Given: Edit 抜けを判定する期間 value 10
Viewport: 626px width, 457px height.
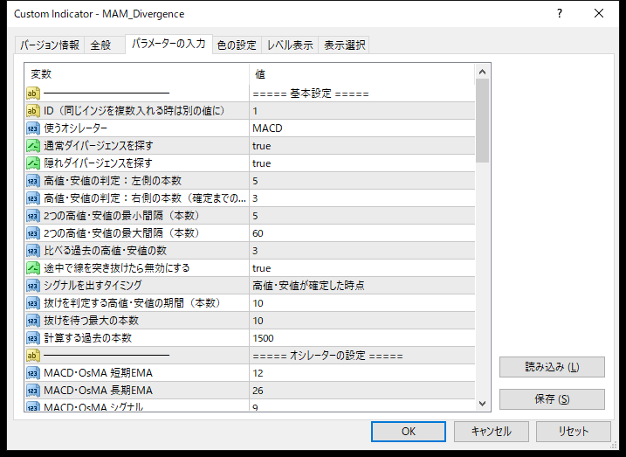Looking at the screenshot, I should 362,303.
